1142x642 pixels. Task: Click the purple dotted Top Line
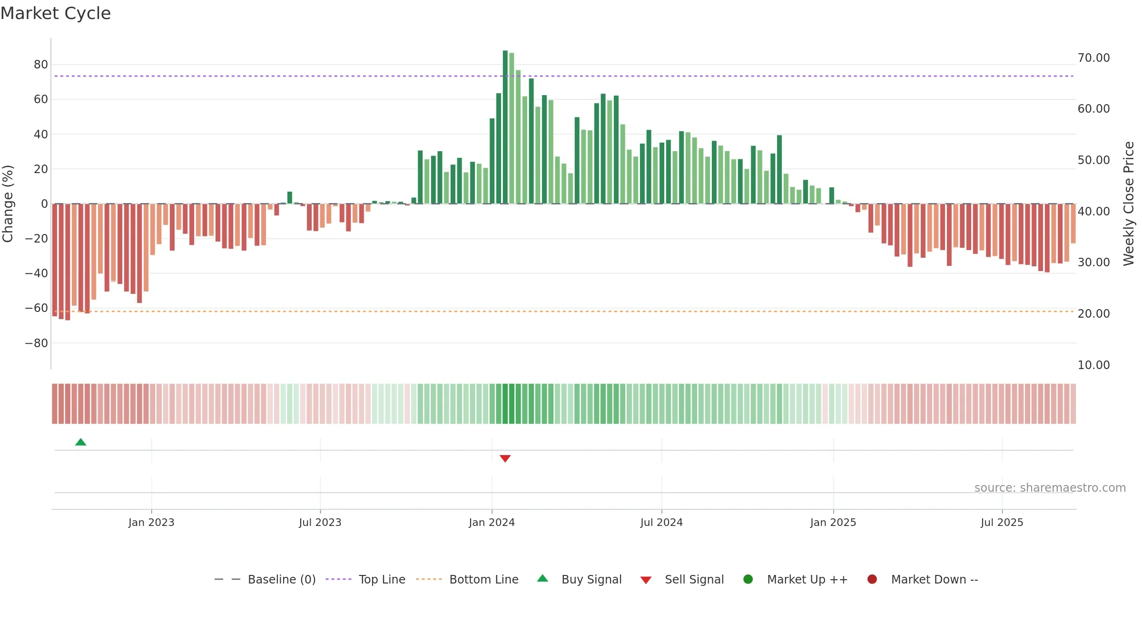pyautogui.click(x=564, y=76)
